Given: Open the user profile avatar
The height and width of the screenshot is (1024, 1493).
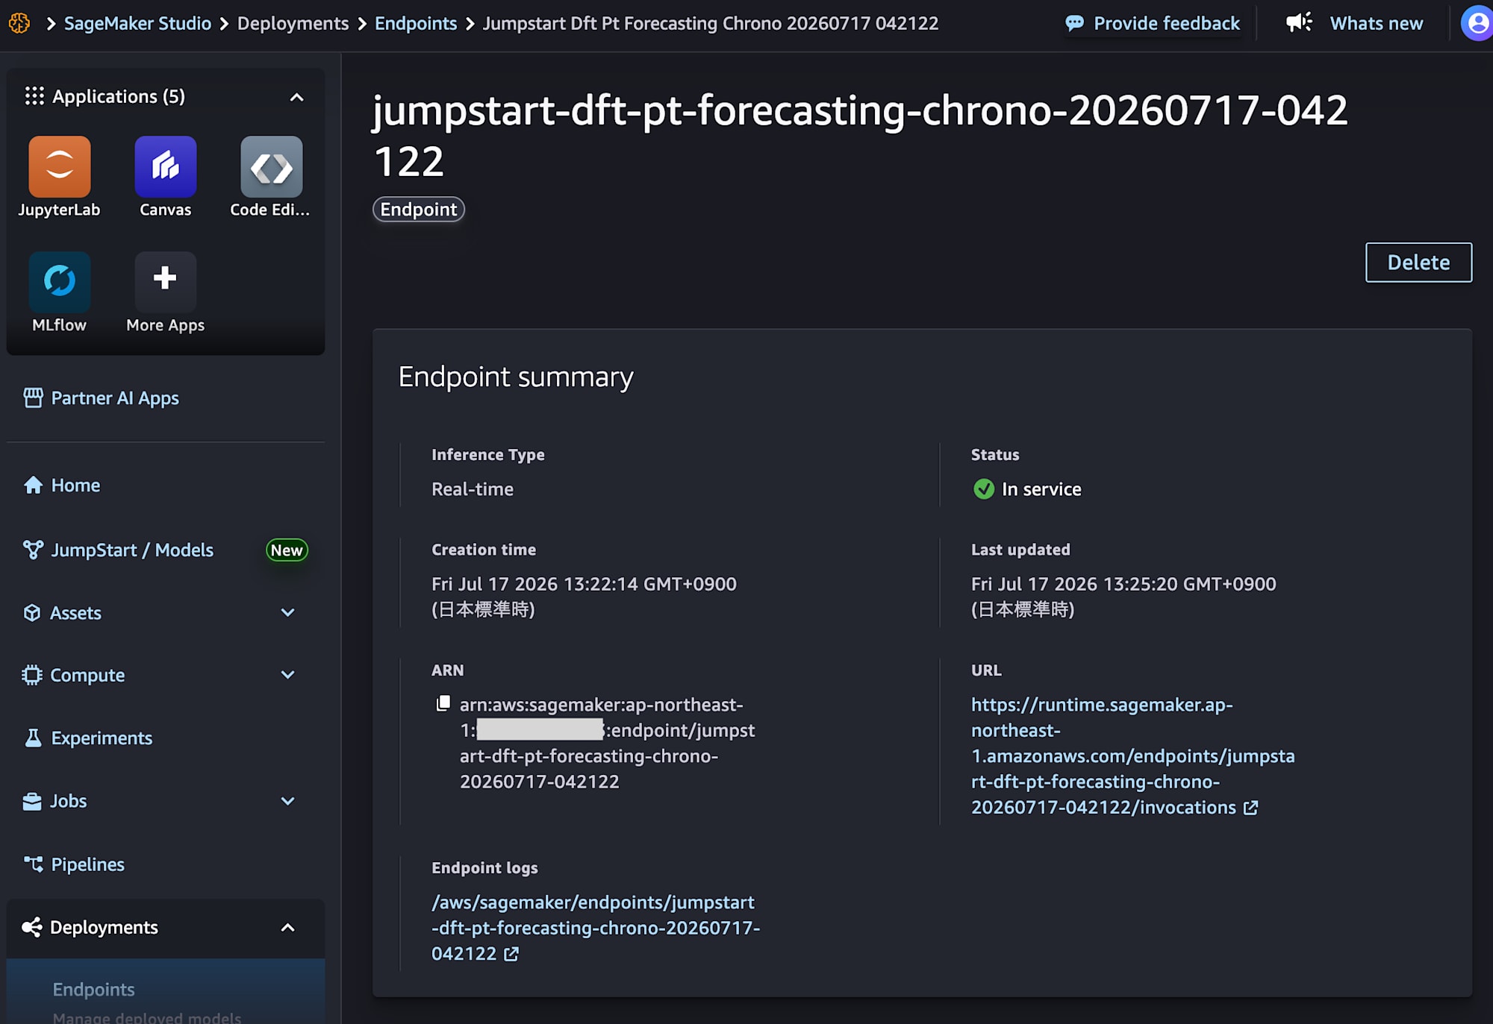Looking at the screenshot, I should coord(1477,23).
